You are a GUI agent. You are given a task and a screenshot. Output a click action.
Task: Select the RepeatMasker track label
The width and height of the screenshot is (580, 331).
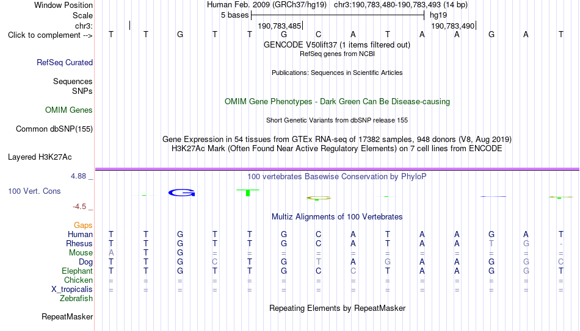coord(67,316)
